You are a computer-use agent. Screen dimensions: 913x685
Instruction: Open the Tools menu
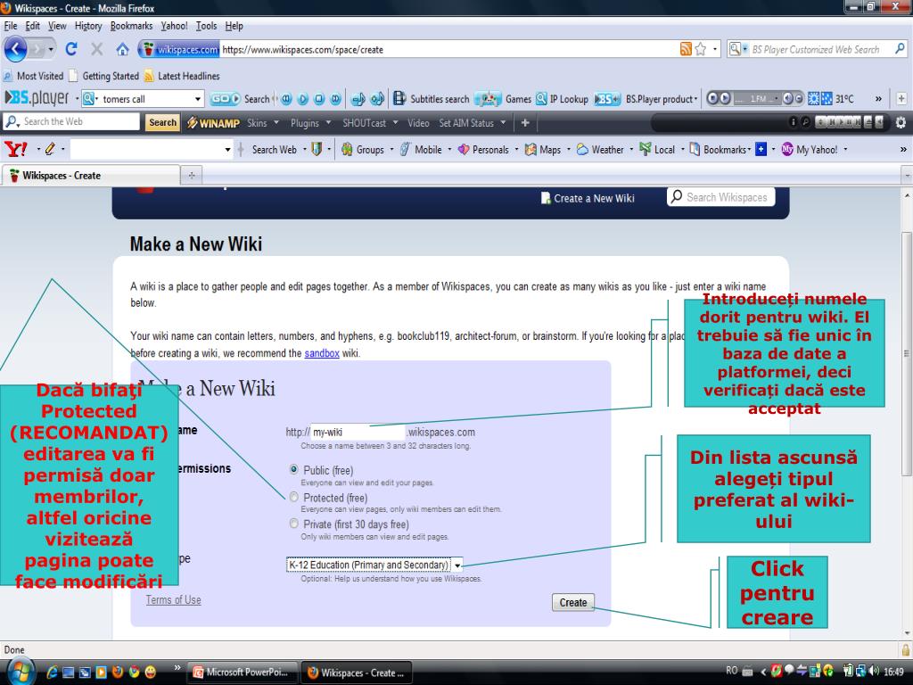206,26
